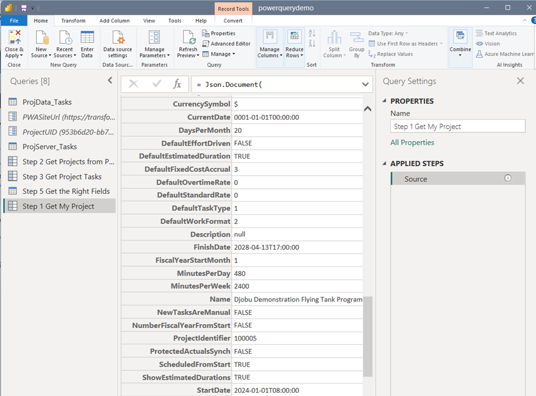Click the All Properties link
Viewport: 536px width, 396px height.
click(x=412, y=142)
